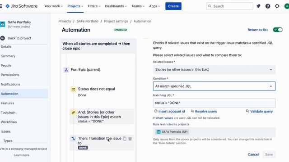Click the Cancel button

click(253, 154)
